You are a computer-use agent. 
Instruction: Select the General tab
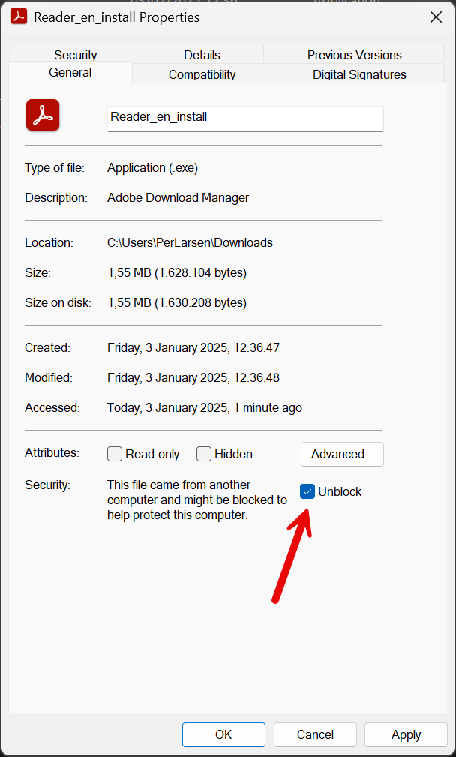coord(70,73)
